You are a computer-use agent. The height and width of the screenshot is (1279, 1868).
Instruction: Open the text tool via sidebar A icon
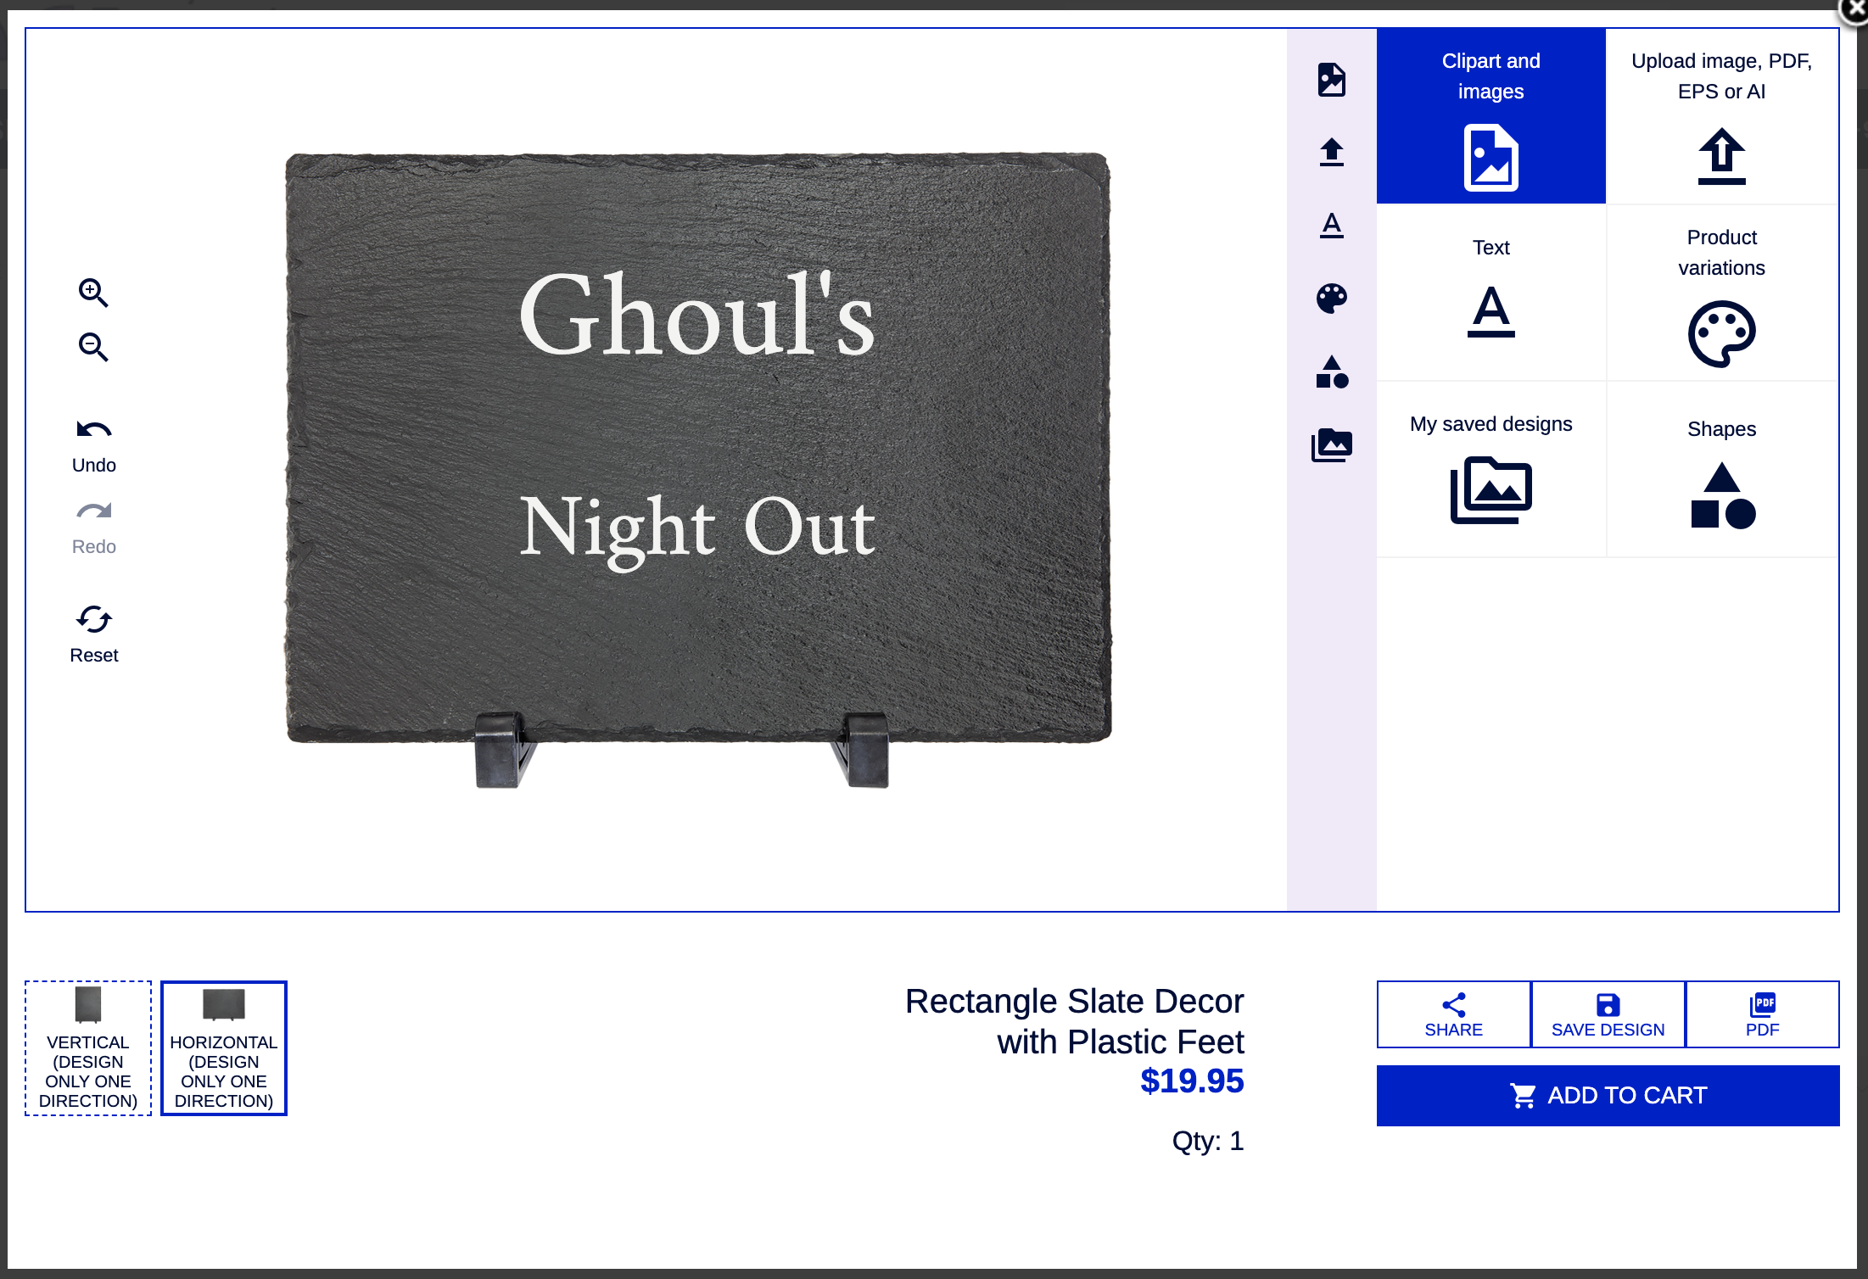tap(1332, 226)
